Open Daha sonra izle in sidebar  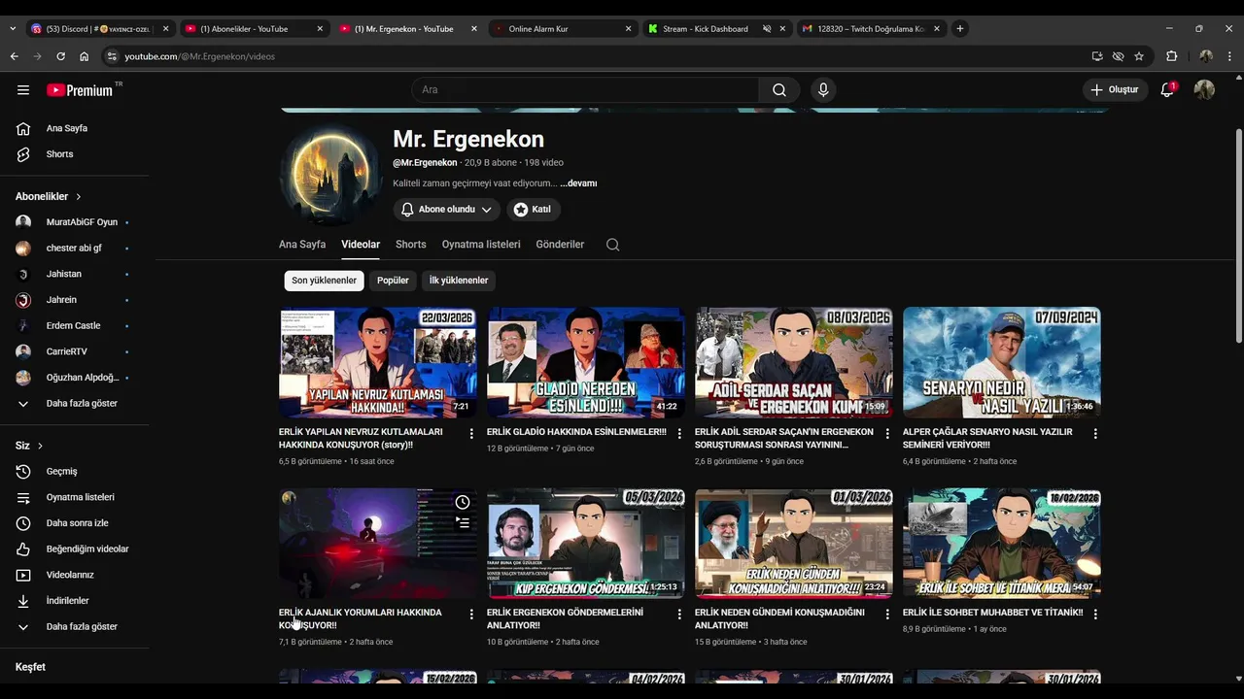coord(75,523)
